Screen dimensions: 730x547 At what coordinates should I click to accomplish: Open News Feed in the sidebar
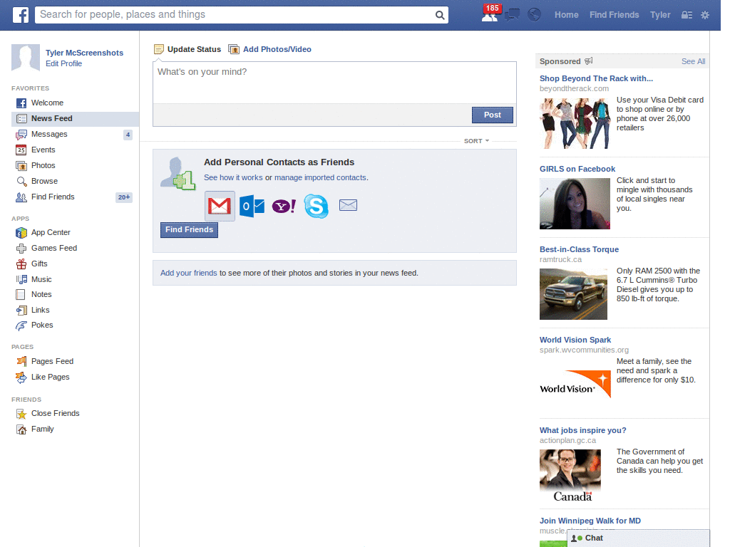75,119
